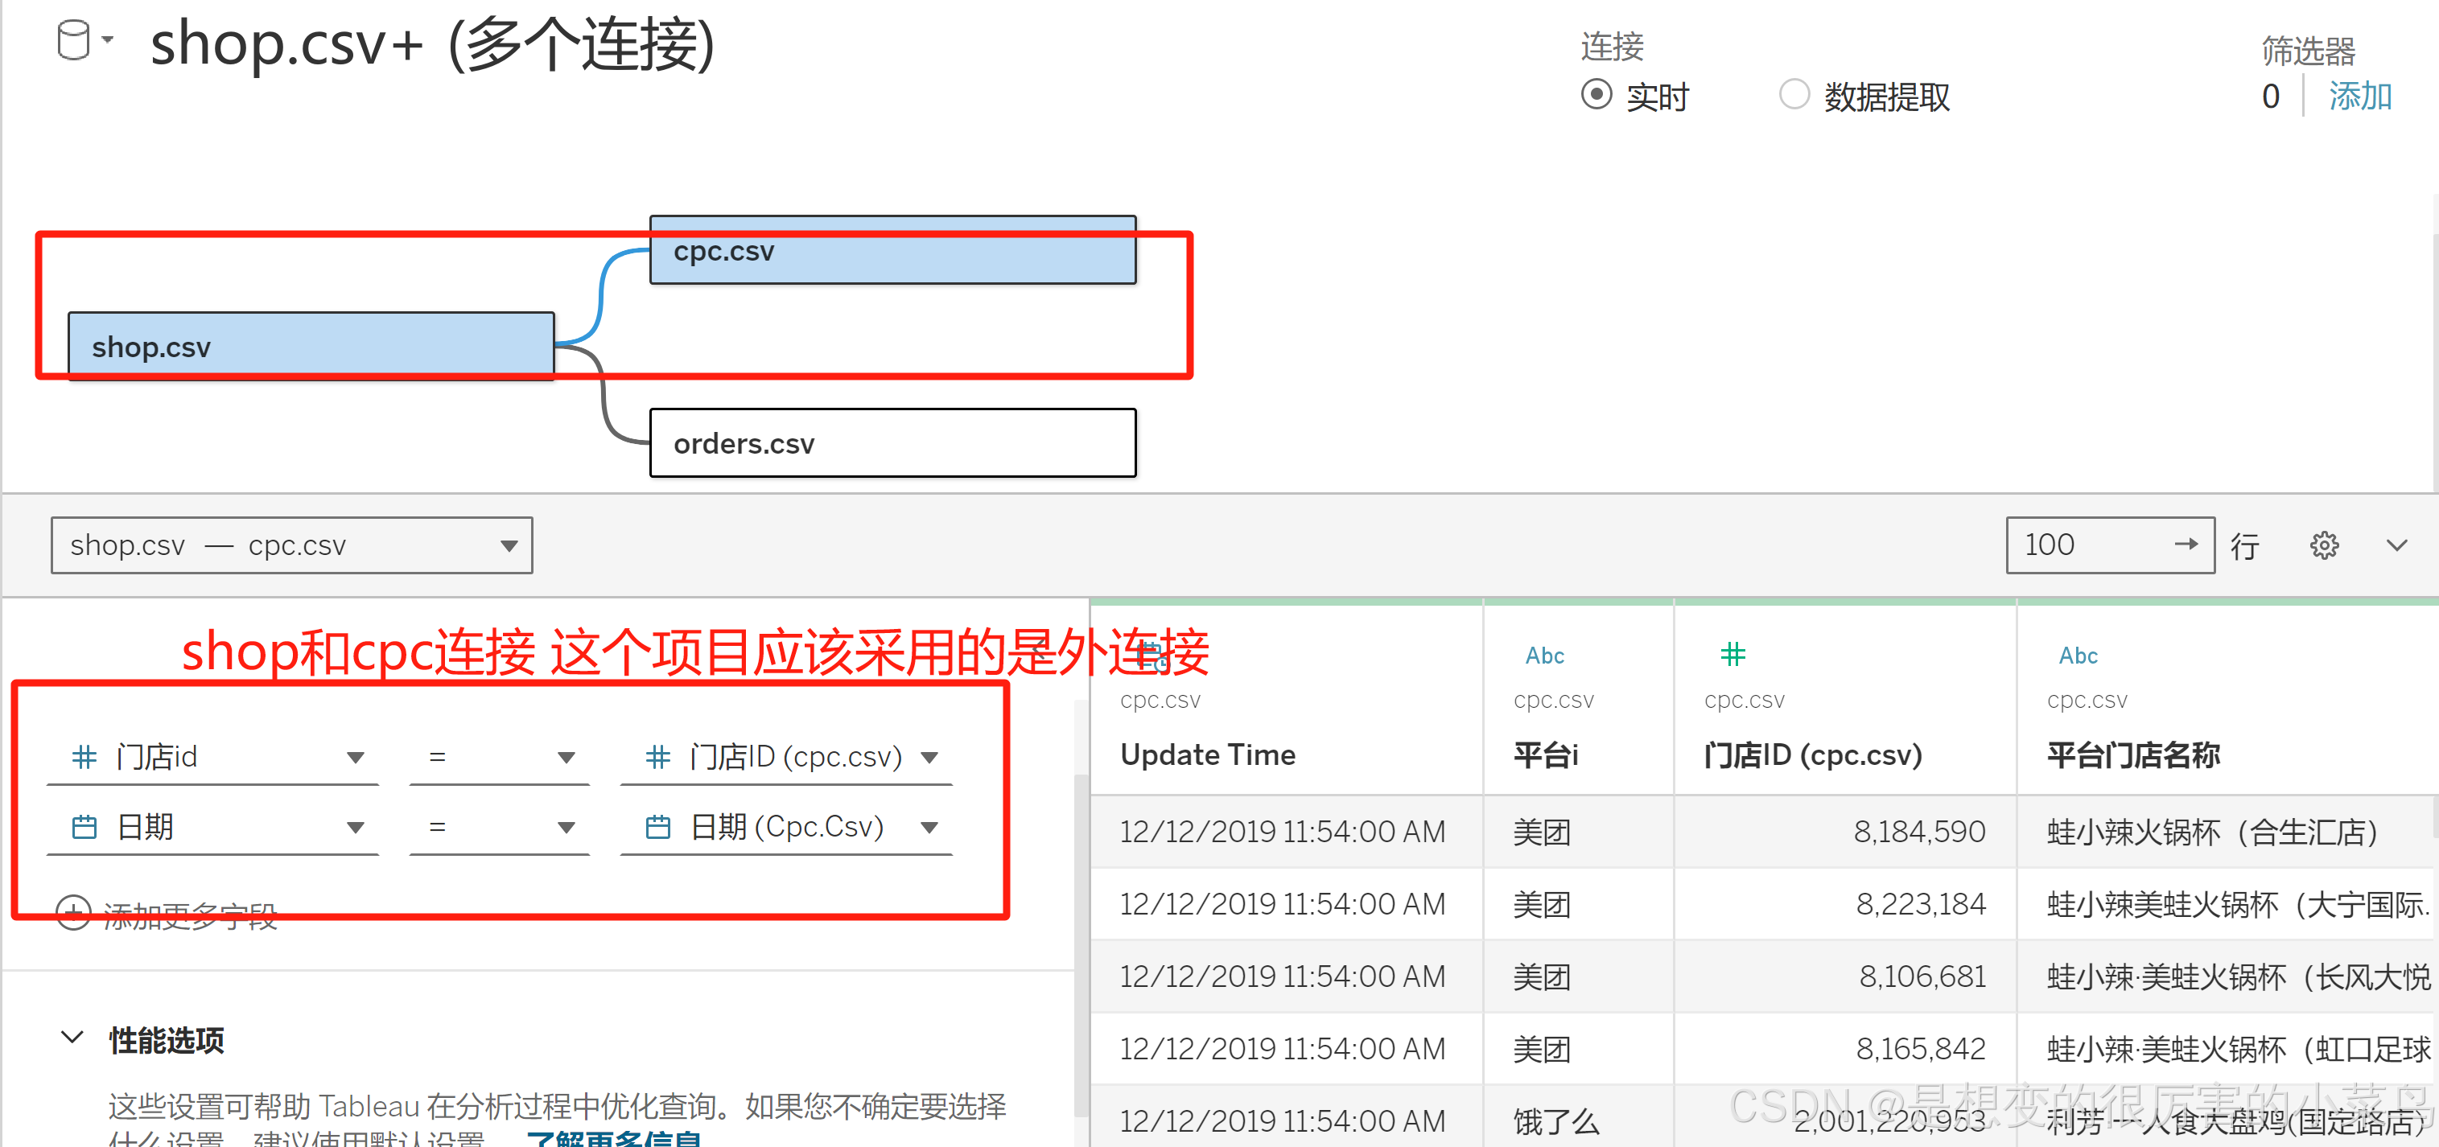Click the arrow in the row count box
2439x1147 pixels.
click(x=2186, y=545)
